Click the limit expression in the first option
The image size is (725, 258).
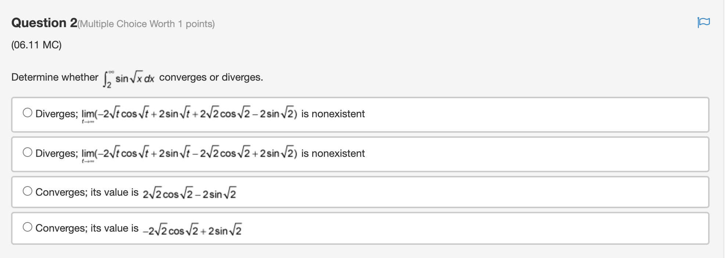(188, 114)
